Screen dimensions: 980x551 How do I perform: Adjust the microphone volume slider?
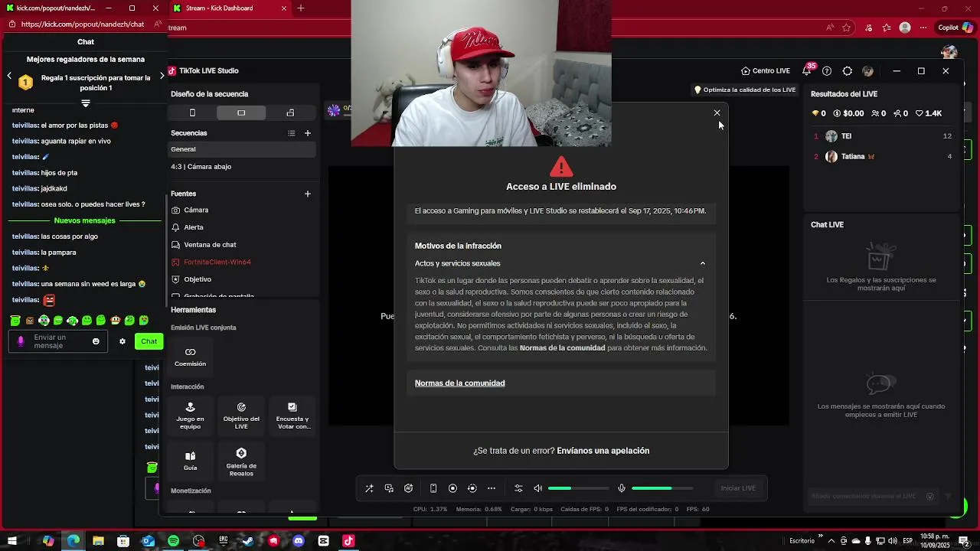(662, 488)
